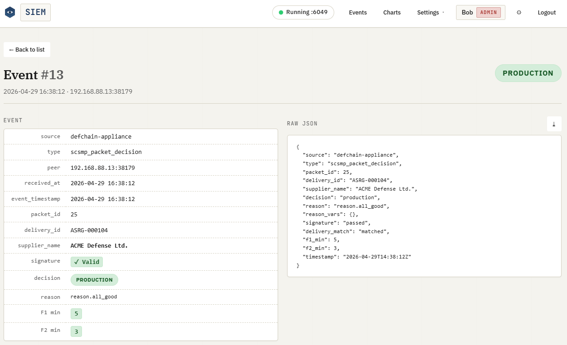Select delivery_id value ASRG-000104

click(89, 230)
